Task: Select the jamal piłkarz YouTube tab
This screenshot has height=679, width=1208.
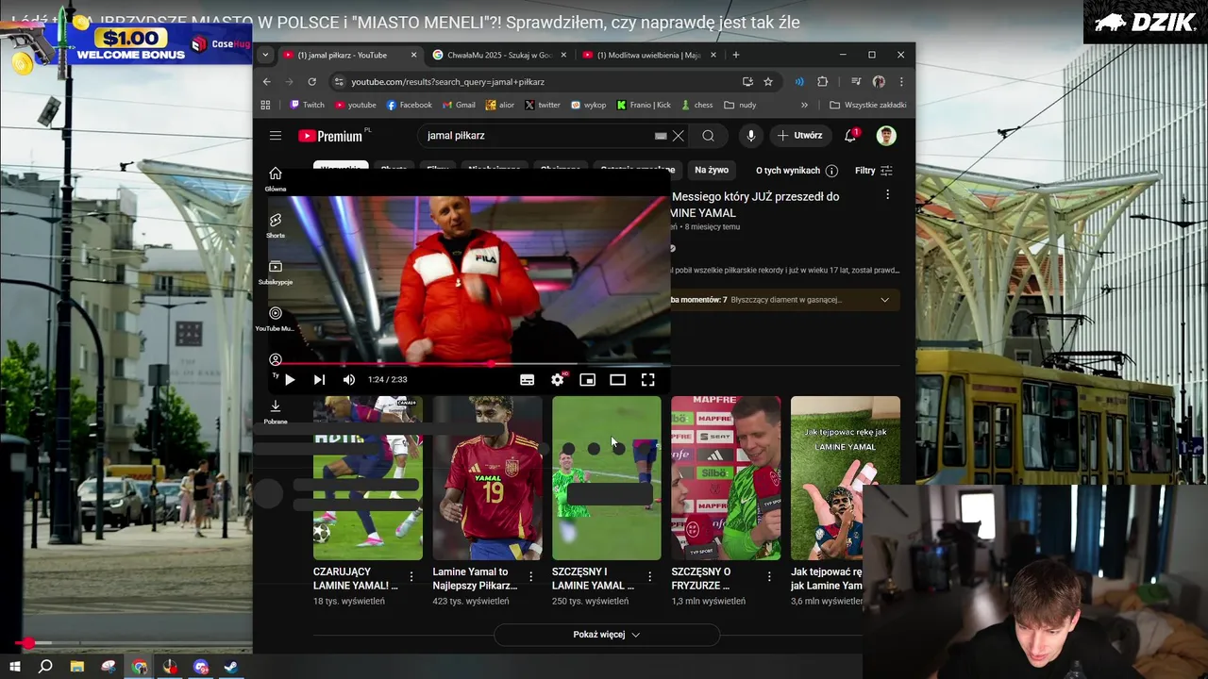Action: (349, 55)
